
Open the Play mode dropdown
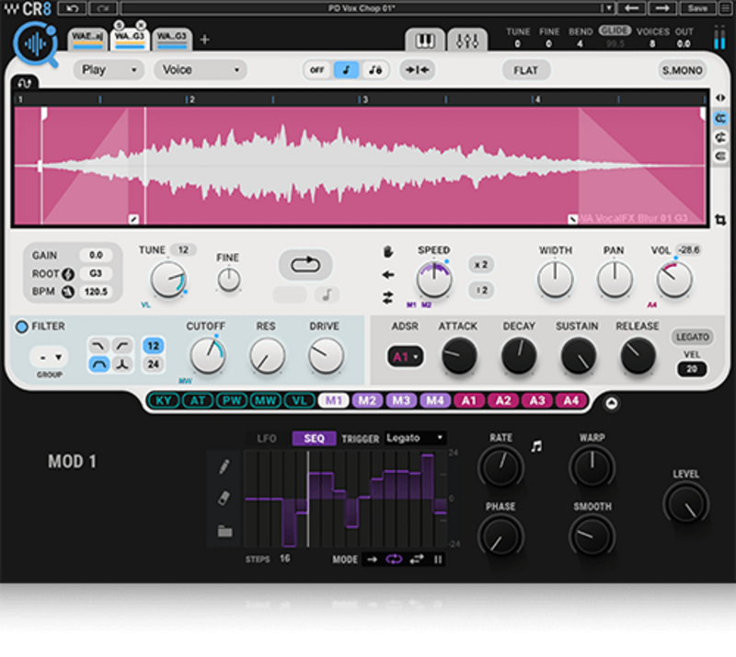coord(109,70)
